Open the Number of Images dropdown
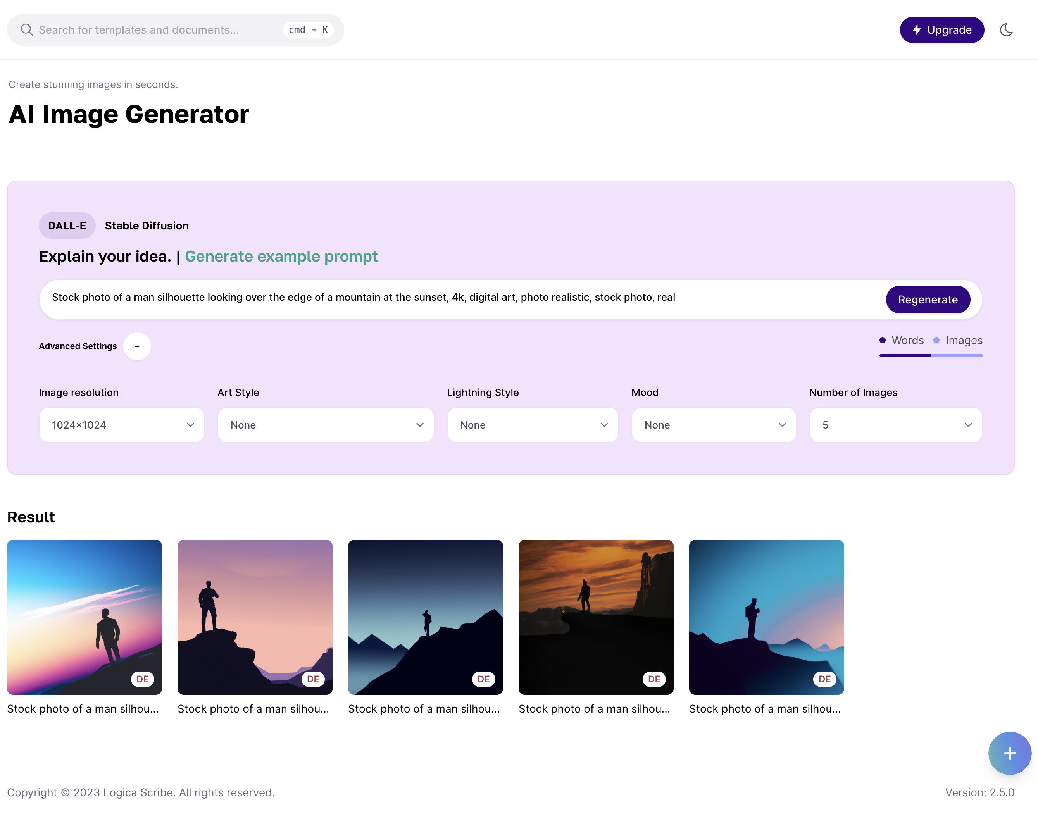The width and height of the screenshot is (1038, 837). click(x=895, y=425)
